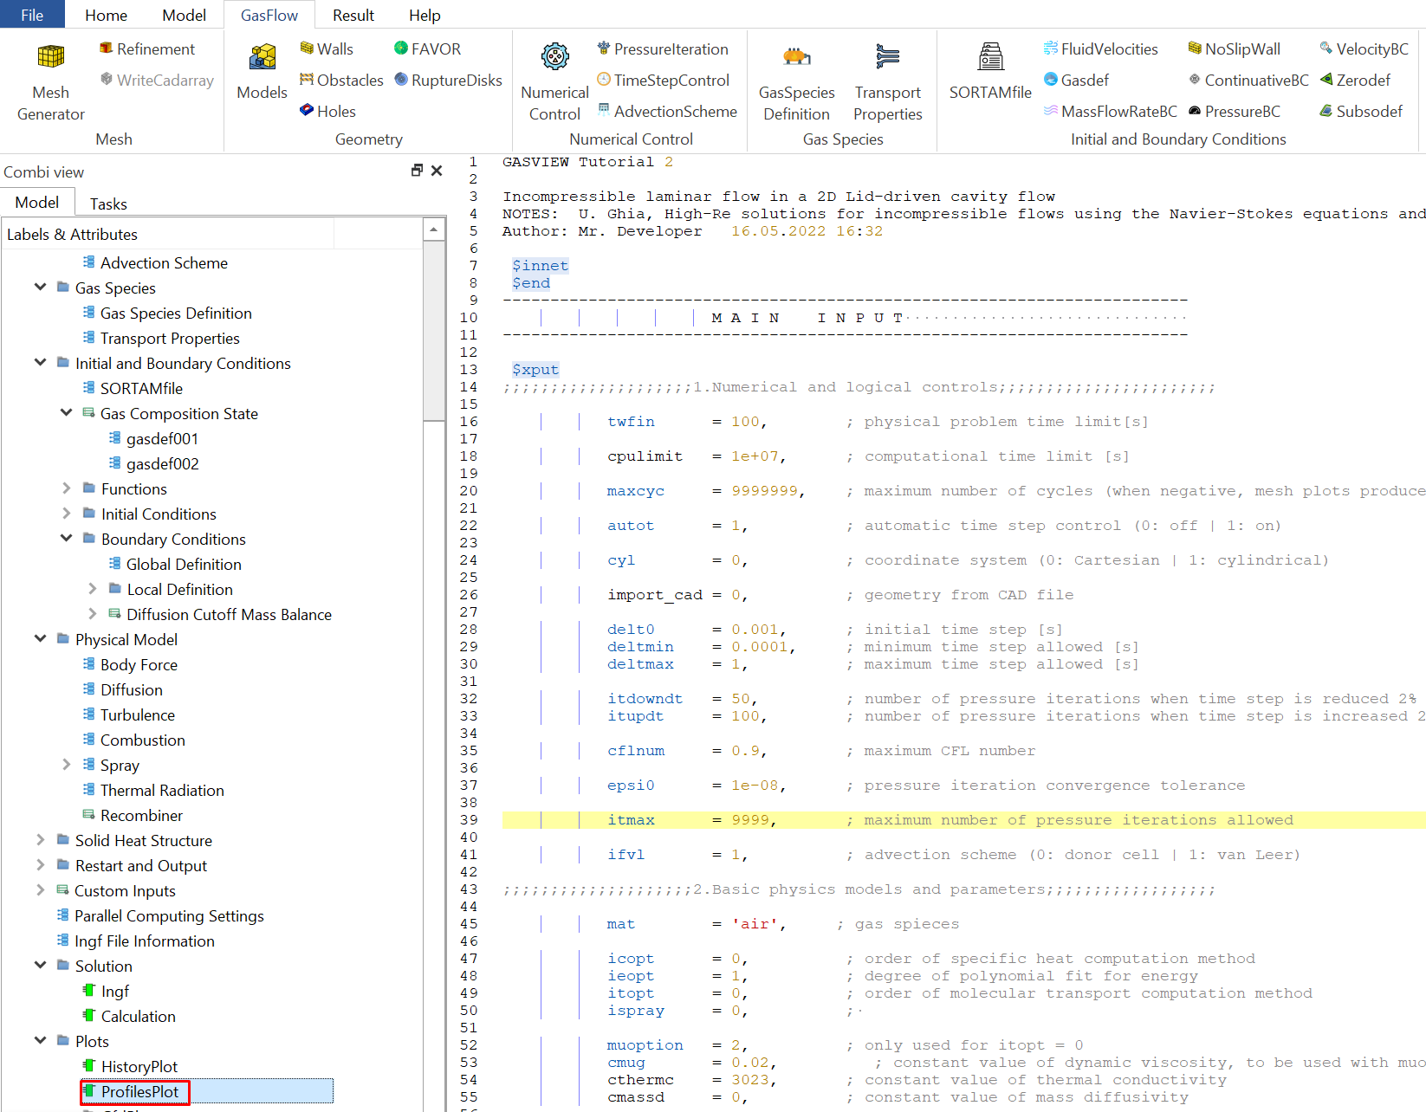
Task: Click the PressureBC boundary condition
Action: click(x=1234, y=112)
